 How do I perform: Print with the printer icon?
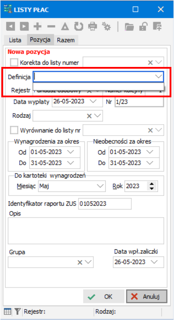click(93, 26)
